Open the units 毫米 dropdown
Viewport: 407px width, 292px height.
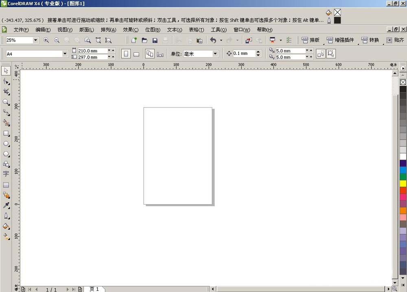(x=215, y=54)
